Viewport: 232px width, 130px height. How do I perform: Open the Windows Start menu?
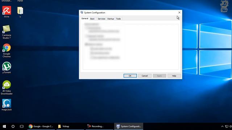tap(4, 126)
